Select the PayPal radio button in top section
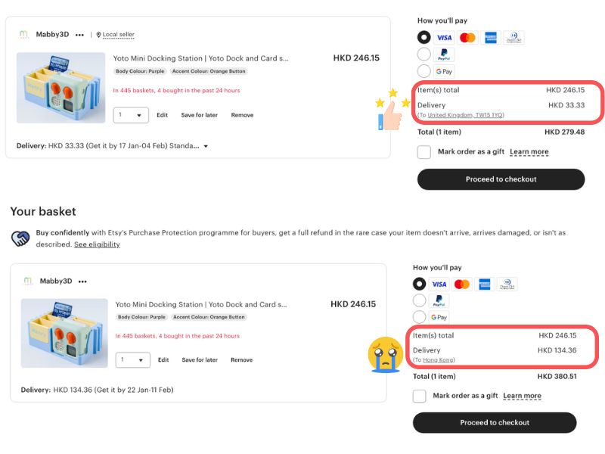Viewport: 605px width, 454px height. [423, 54]
